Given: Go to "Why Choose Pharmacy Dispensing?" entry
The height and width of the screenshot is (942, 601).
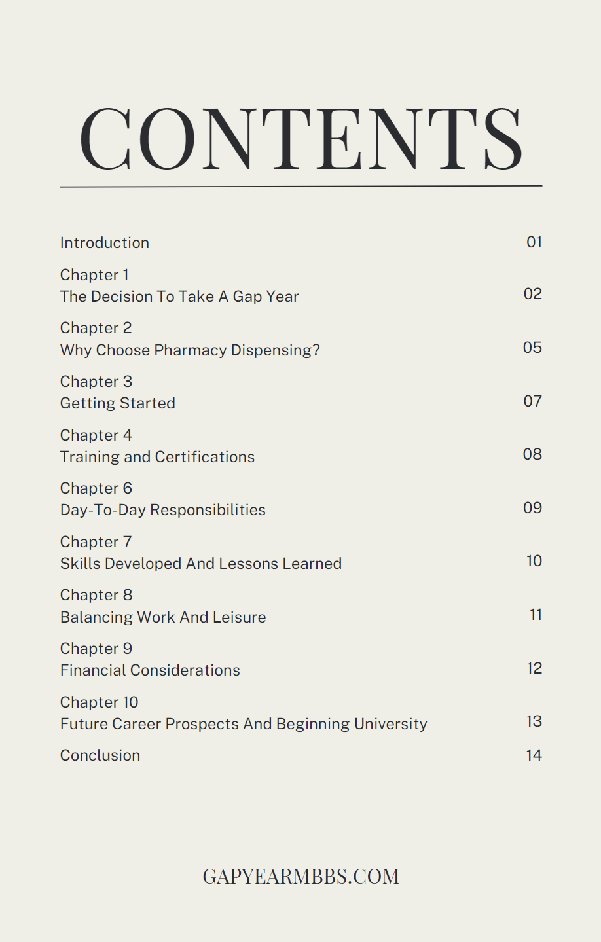Looking at the screenshot, I should click(x=190, y=350).
